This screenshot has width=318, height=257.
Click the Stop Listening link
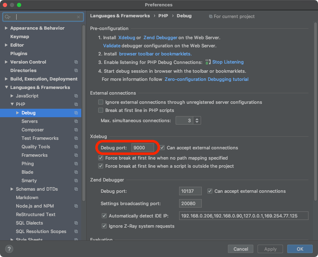point(228,62)
